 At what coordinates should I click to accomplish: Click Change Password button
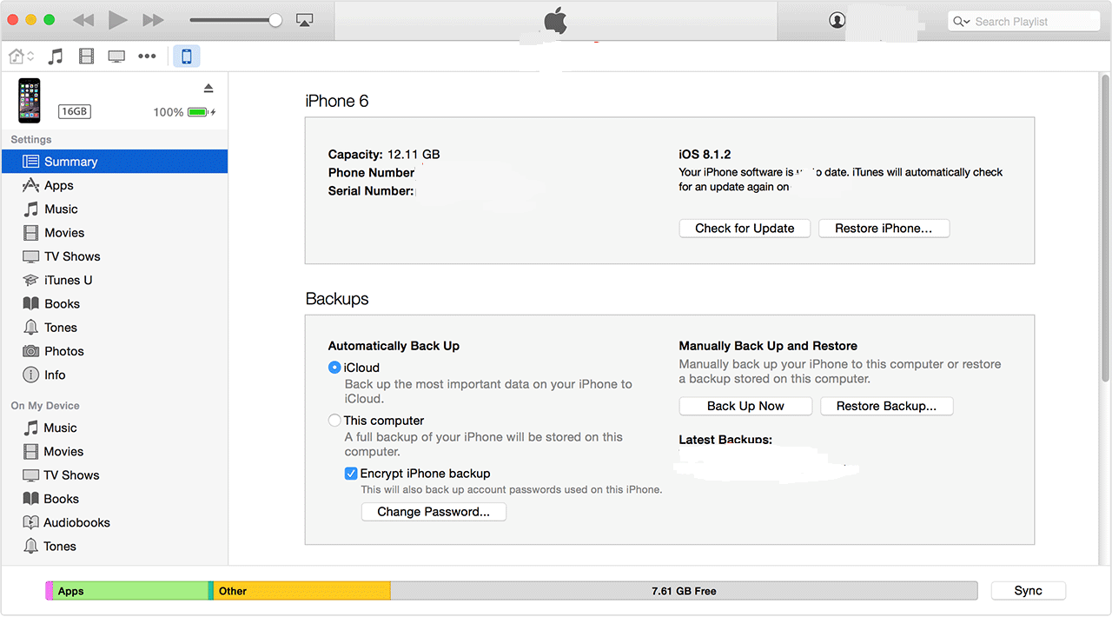(x=434, y=512)
